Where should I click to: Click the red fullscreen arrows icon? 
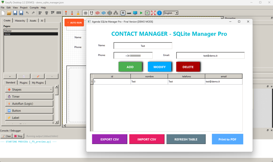coord(153,13)
